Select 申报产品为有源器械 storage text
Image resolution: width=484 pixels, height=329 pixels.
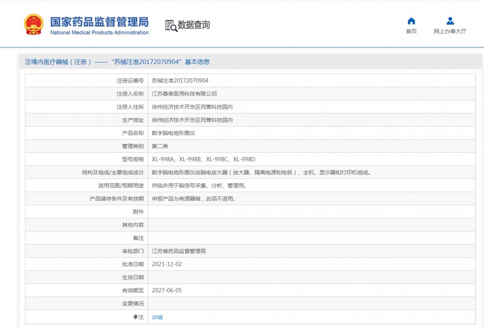pos(194,199)
